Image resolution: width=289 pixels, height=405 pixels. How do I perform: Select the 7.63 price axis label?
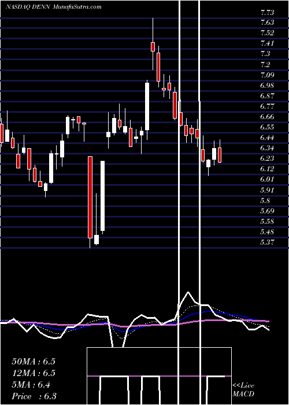pos(267,23)
